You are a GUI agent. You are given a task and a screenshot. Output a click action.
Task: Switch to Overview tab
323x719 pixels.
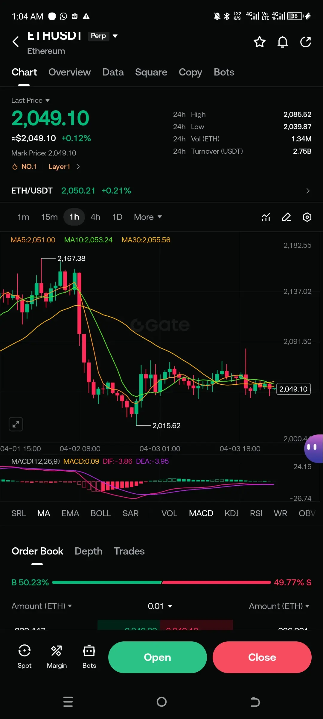(69, 72)
